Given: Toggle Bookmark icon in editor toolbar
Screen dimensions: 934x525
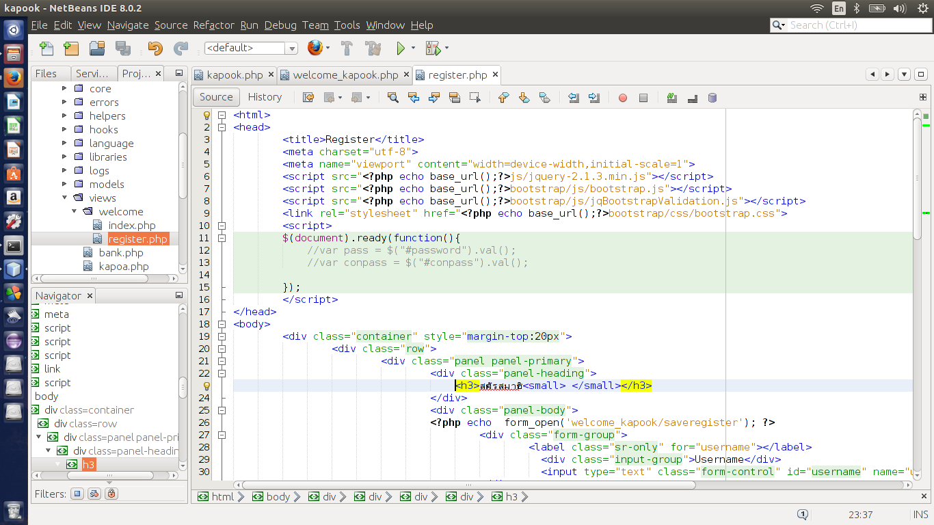Looking at the screenshot, I should [x=544, y=98].
